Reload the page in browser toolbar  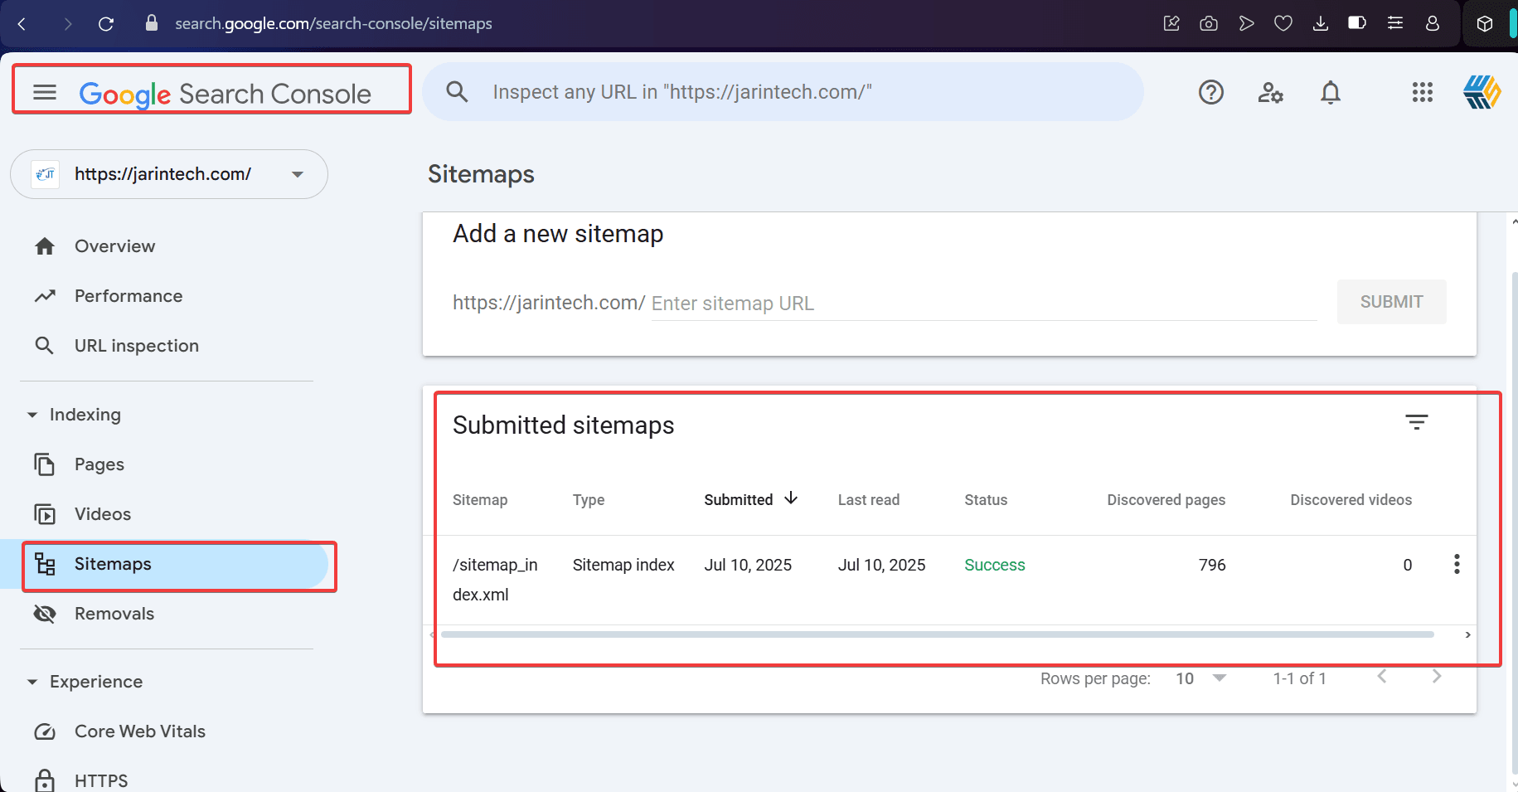pyautogui.click(x=106, y=23)
